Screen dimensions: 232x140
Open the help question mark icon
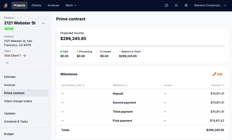167,6
